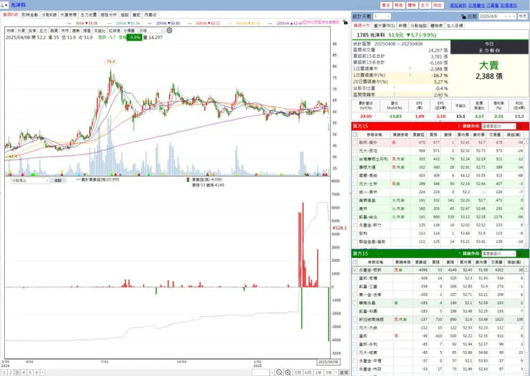
Task: Switch to the 法人目標 tab
Action: tap(455, 26)
